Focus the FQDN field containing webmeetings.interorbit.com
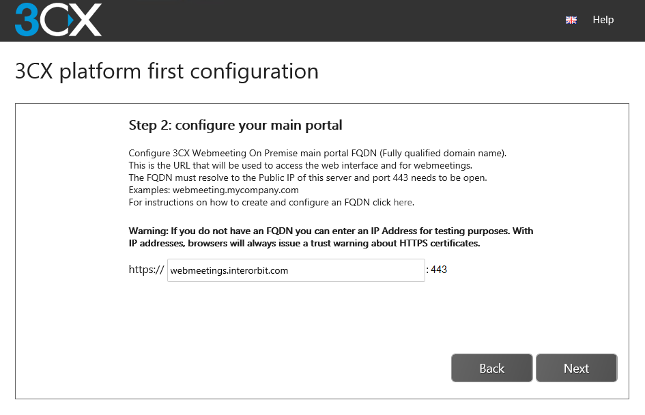 point(296,270)
